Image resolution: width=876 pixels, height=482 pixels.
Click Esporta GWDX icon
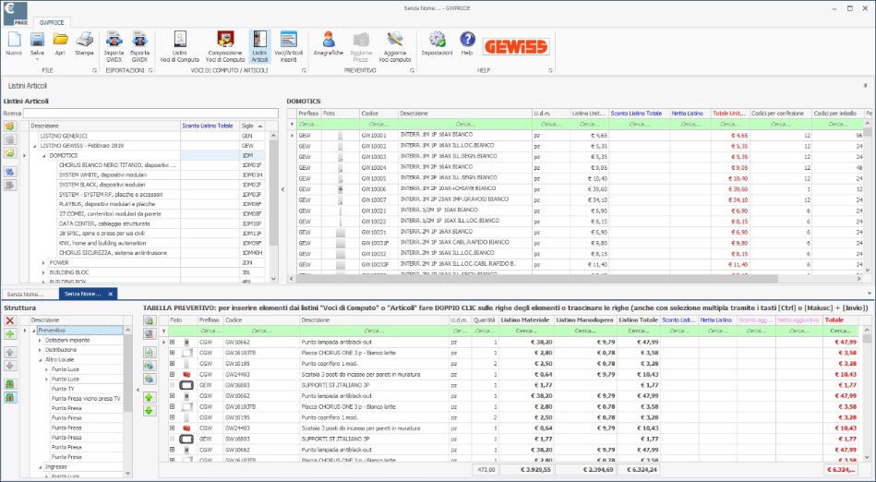(x=139, y=40)
